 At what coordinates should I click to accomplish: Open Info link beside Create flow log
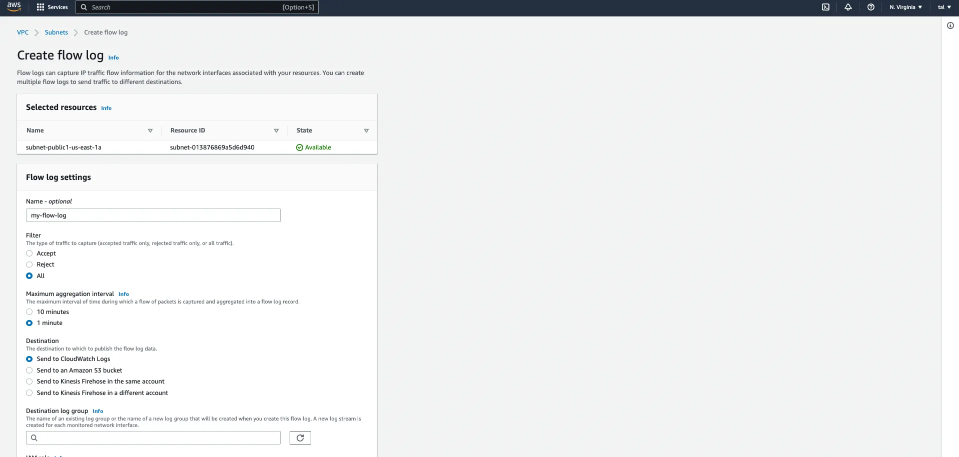114,57
